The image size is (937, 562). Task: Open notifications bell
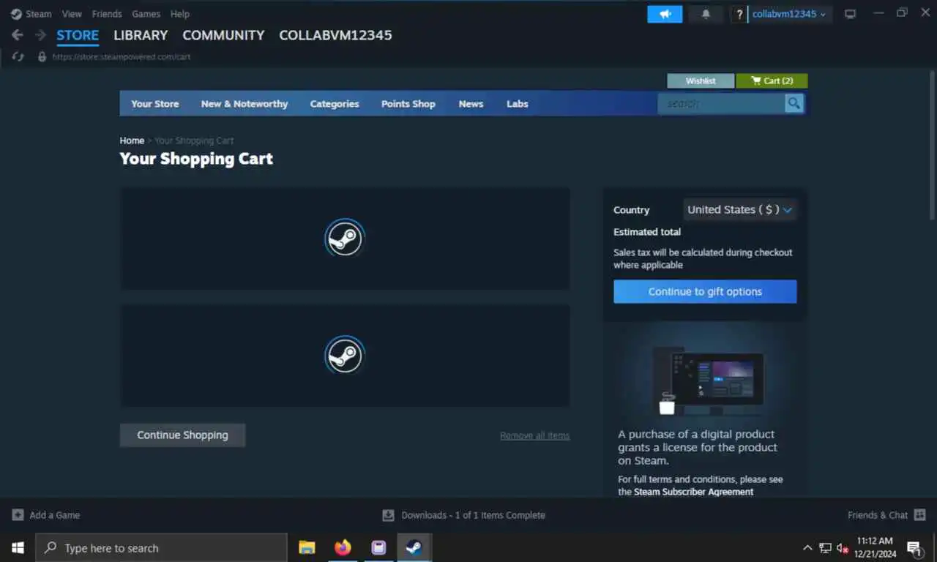tap(706, 14)
